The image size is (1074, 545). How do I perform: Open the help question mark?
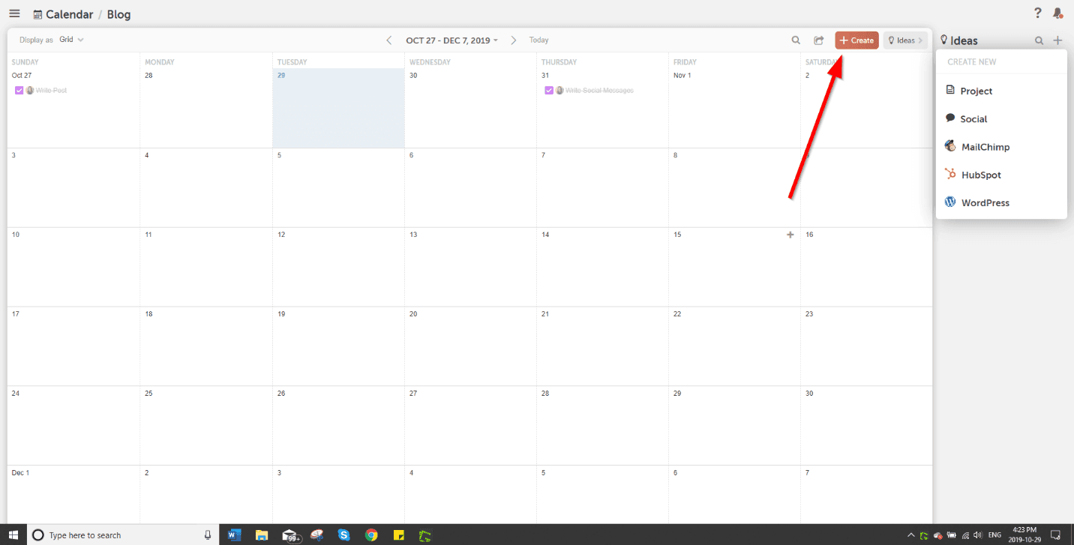[x=1038, y=13]
